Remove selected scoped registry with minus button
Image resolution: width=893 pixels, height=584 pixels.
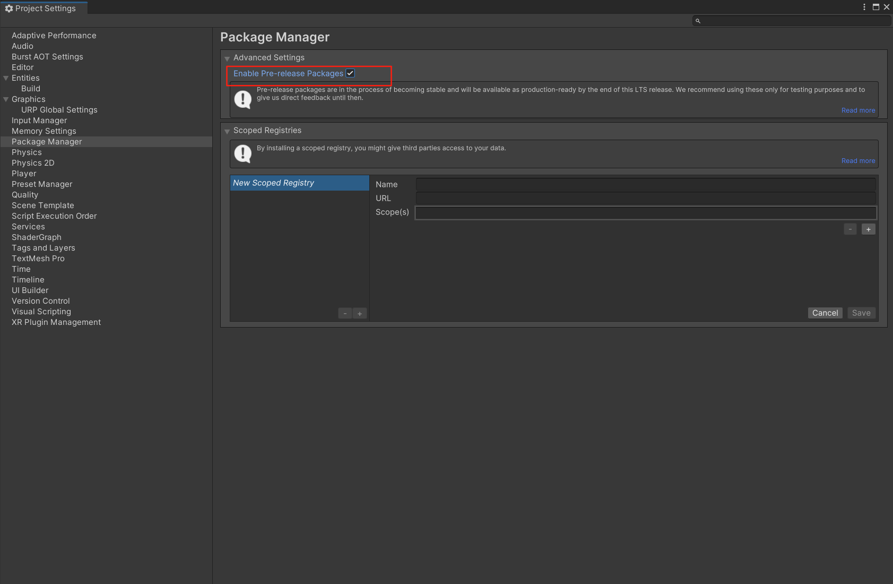pos(345,313)
